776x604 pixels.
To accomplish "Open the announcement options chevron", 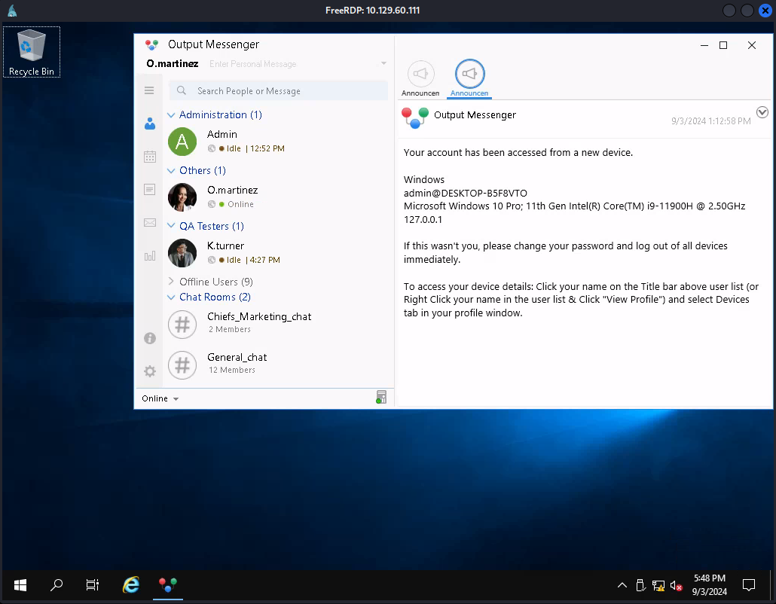I will (762, 112).
